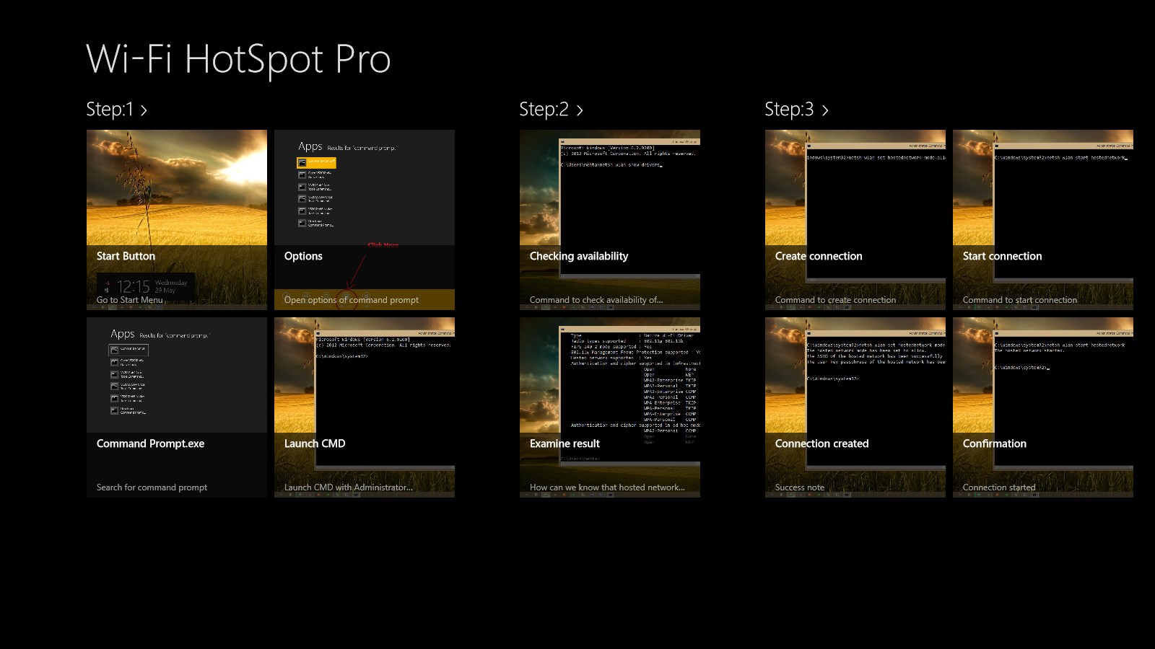Viewport: 1155px width, 649px height.
Task: Expand Step:3 using its chevron arrow
Action: point(824,110)
